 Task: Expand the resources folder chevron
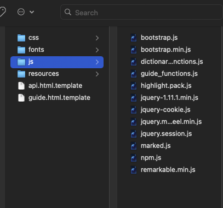(97, 74)
